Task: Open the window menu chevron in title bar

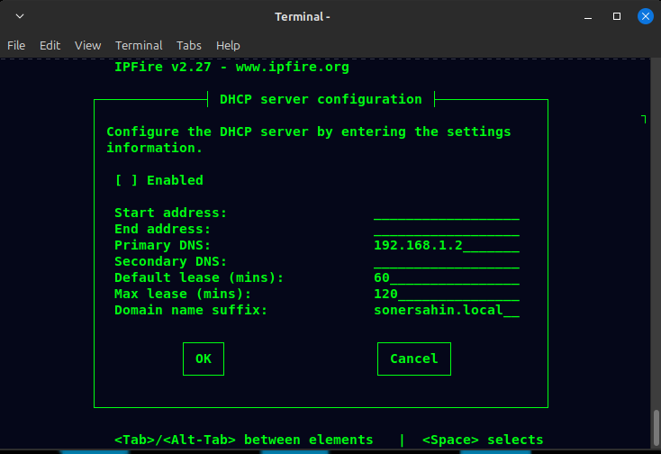Action: click(20, 16)
